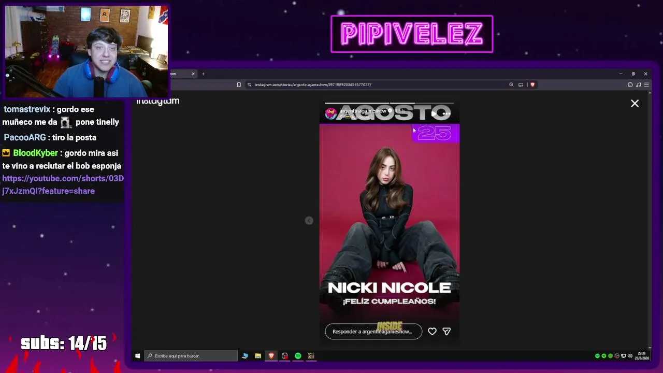Open the argentinagameshow profile picture

(330, 113)
